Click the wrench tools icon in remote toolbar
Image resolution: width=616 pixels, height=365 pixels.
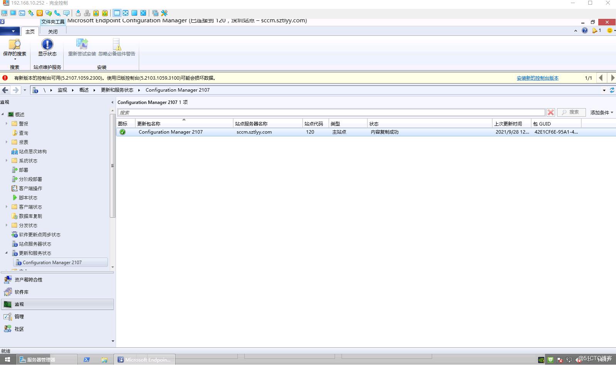click(x=164, y=13)
